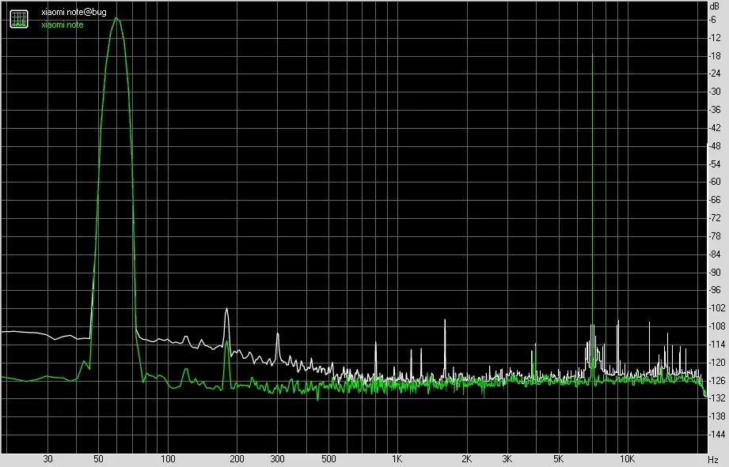
Task: Click the 'Hz' axis unit label
Action: 713,460
